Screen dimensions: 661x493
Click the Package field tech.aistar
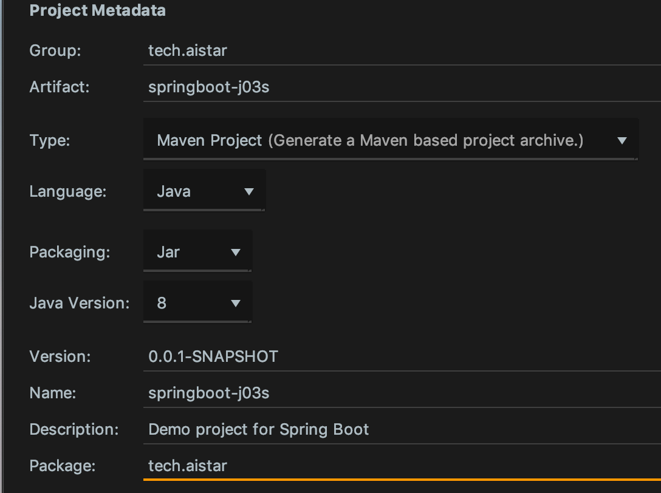coord(402,466)
